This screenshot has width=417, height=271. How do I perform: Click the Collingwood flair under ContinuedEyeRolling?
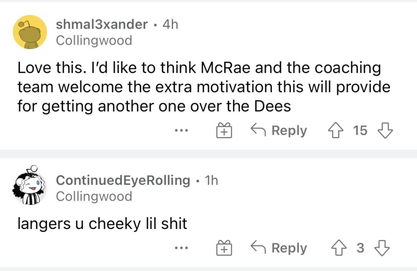point(94,196)
